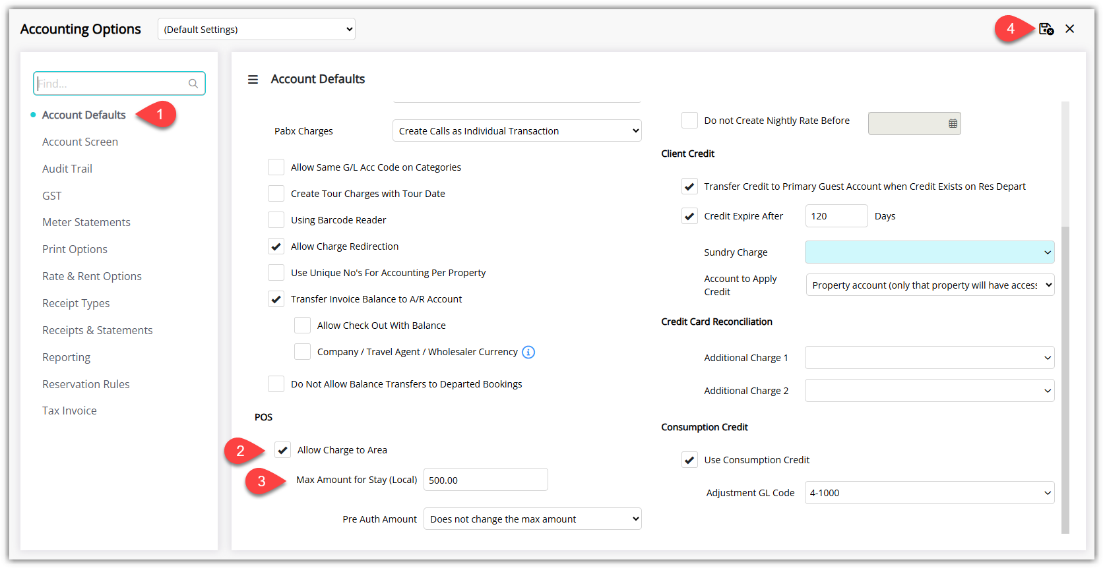1105x570 pixels.
Task: Enable Using Barcode Reader checkbox
Action: tap(276, 220)
